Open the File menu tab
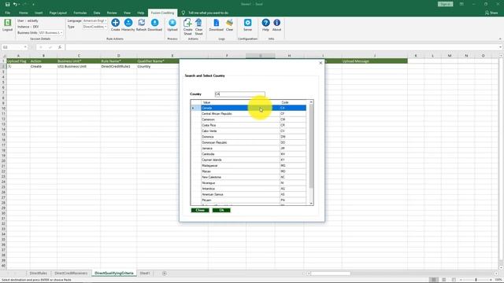 click(x=7, y=13)
